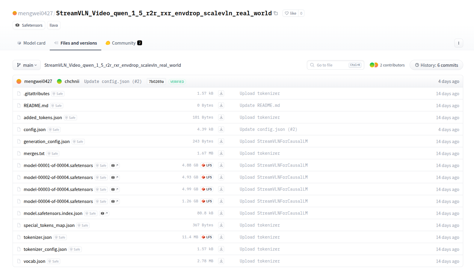This screenshot has width=474, height=273.
Task: Open the 'Update README.md' commit message
Action: [x=260, y=105]
